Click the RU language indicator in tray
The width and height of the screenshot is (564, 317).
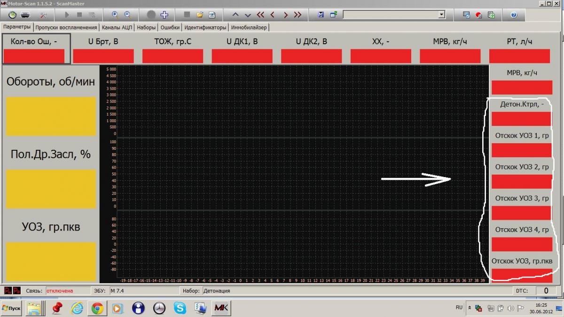pyautogui.click(x=459, y=307)
